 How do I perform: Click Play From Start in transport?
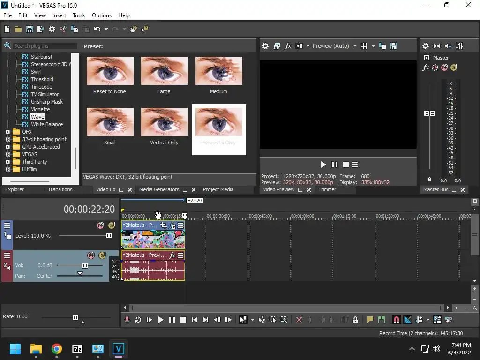pos(150,320)
